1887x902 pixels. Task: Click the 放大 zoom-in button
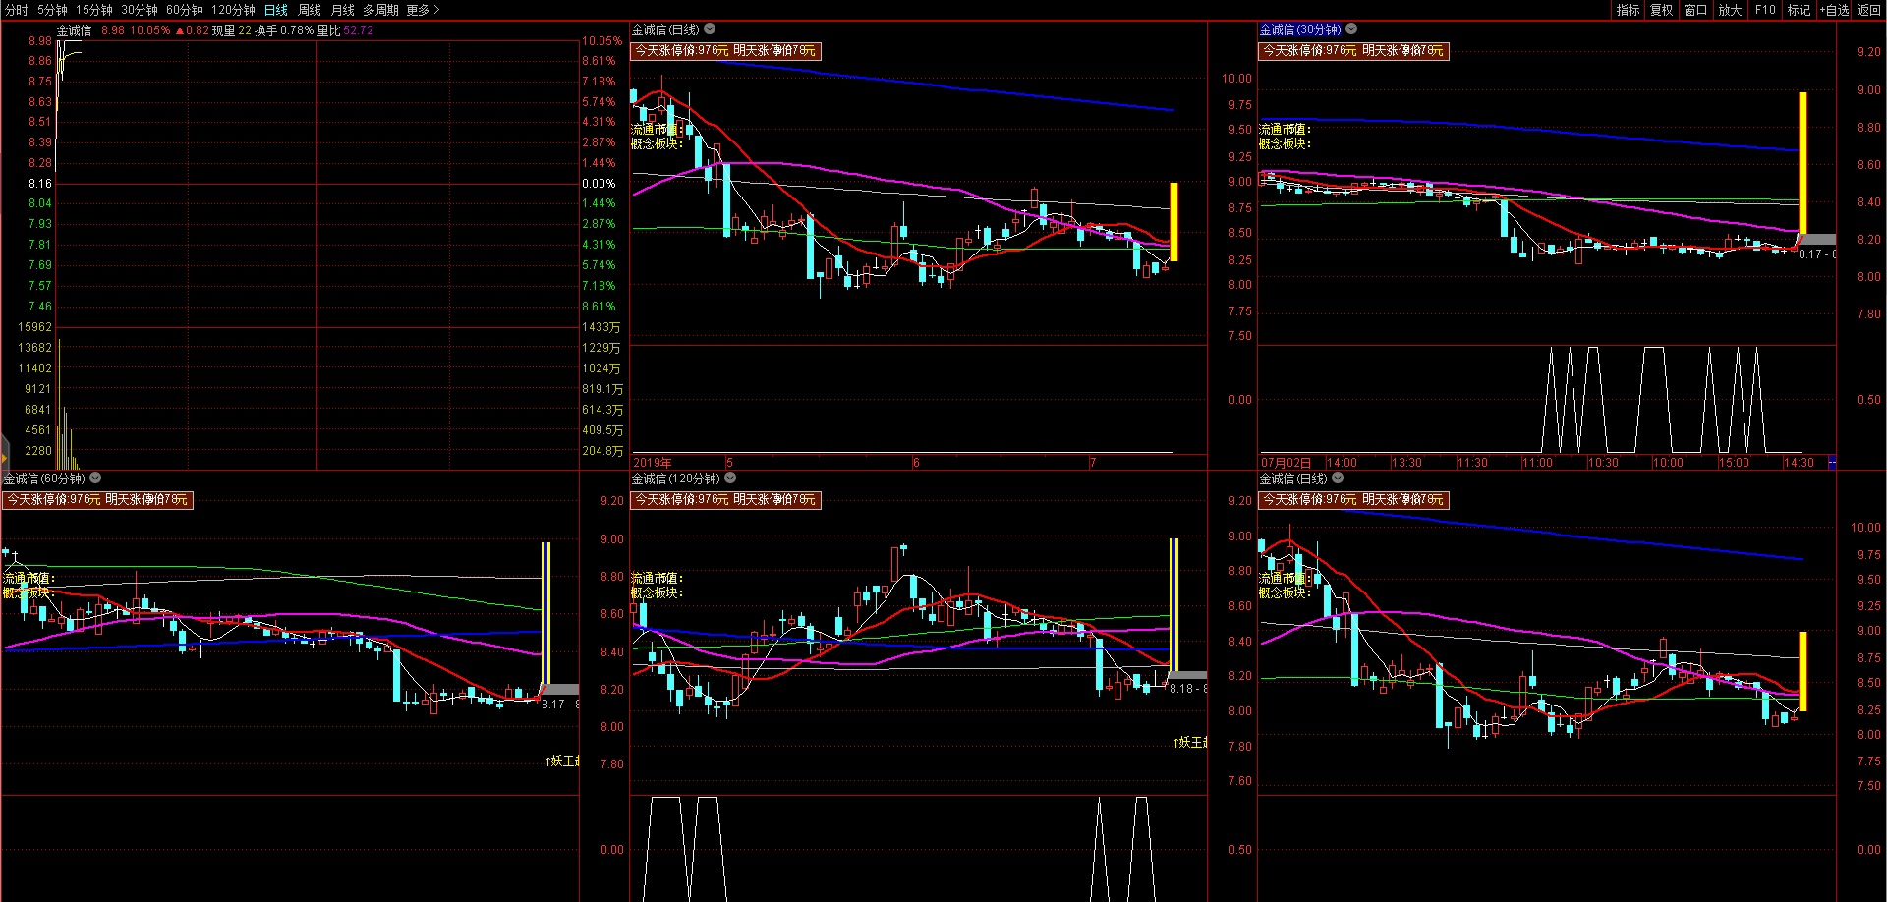(1730, 10)
